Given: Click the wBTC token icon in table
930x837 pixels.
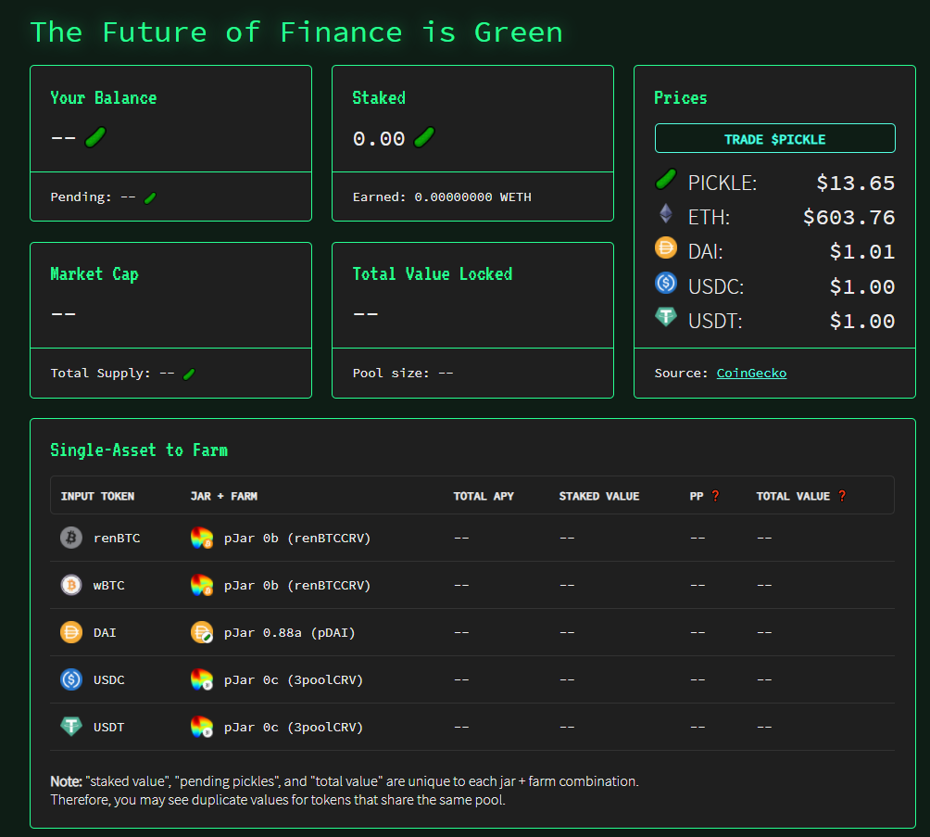Looking at the screenshot, I should [71, 585].
